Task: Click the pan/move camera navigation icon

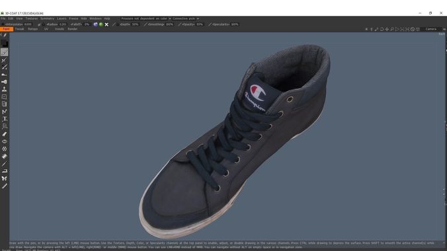Action: tap(387, 29)
